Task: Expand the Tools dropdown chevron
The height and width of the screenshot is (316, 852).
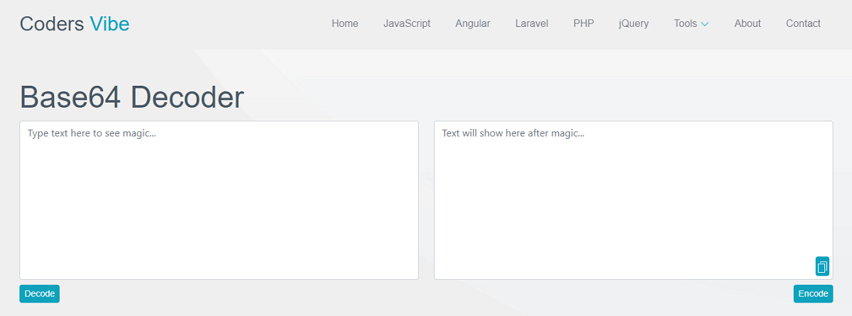Action: click(x=705, y=24)
